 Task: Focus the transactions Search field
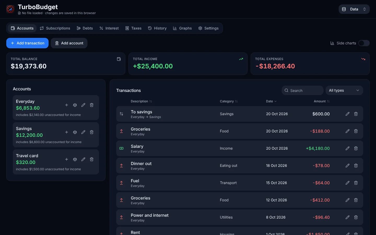(x=303, y=90)
